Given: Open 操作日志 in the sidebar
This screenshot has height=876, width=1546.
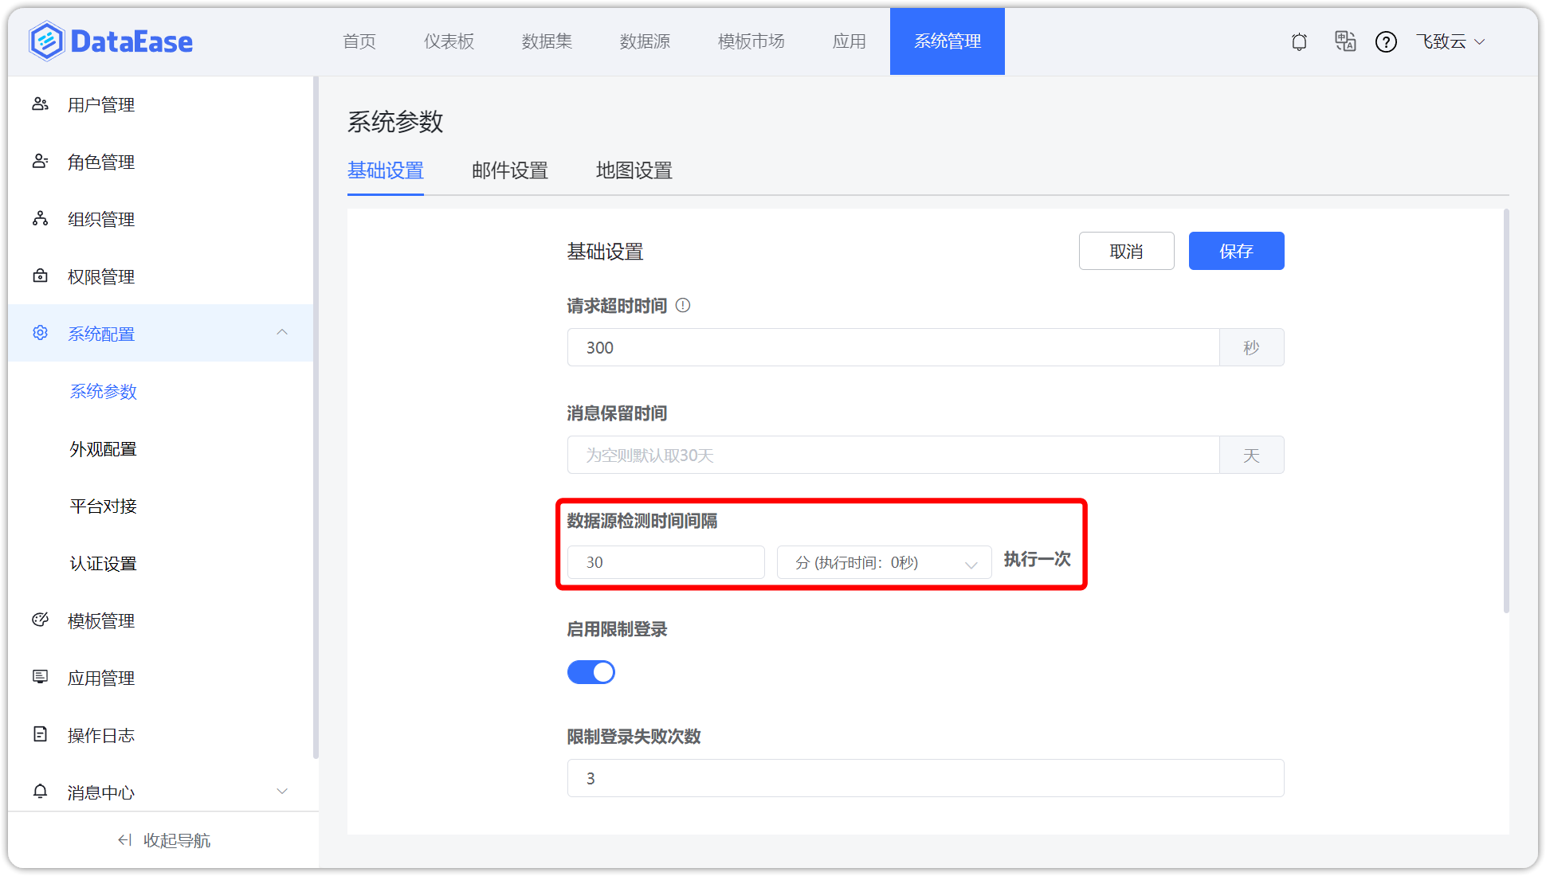Looking at the screenshot, I should point(100,736).
